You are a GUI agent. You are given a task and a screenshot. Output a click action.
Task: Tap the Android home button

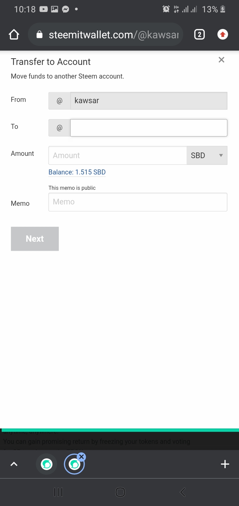tap(120, 492)
